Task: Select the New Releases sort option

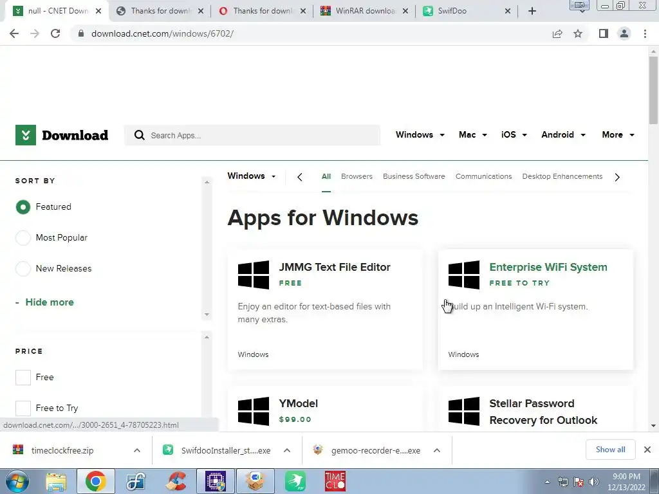Action: [x=23, y=268]
